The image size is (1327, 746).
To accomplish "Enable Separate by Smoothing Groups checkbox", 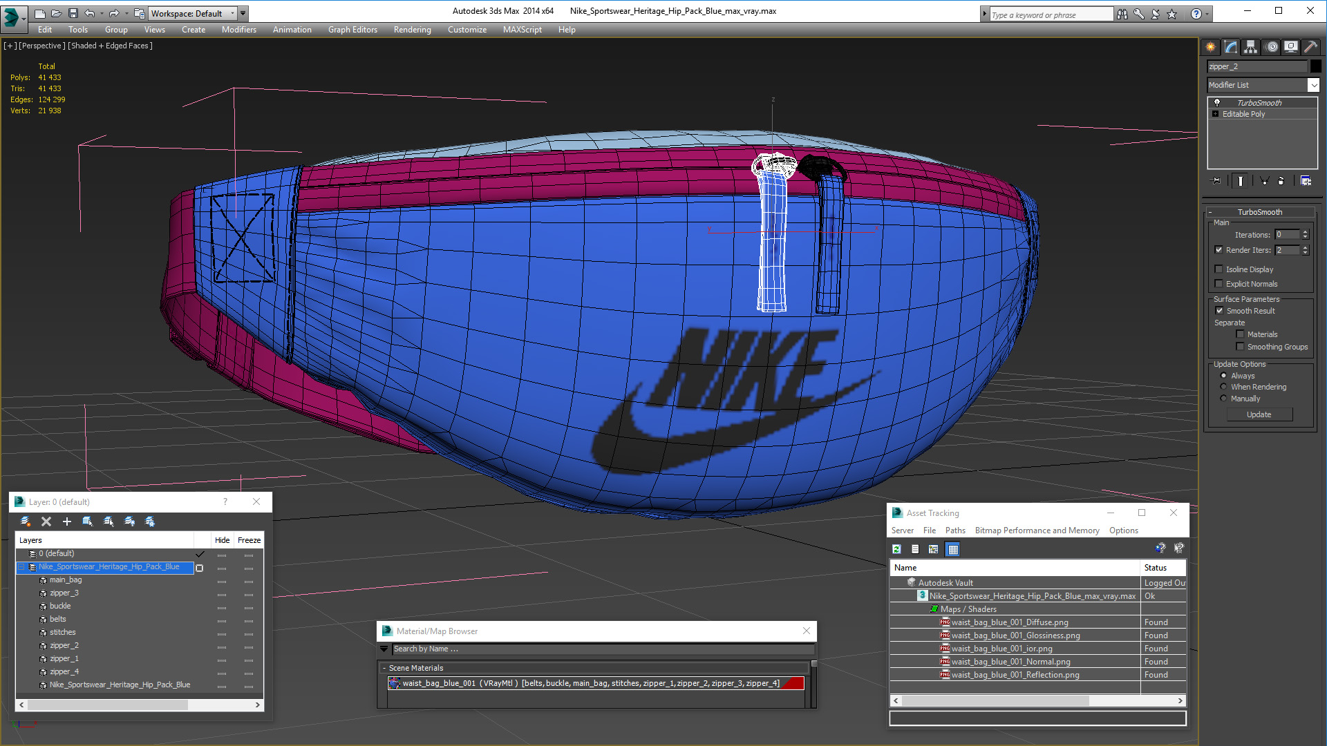I will click(x=1240, y=347).
